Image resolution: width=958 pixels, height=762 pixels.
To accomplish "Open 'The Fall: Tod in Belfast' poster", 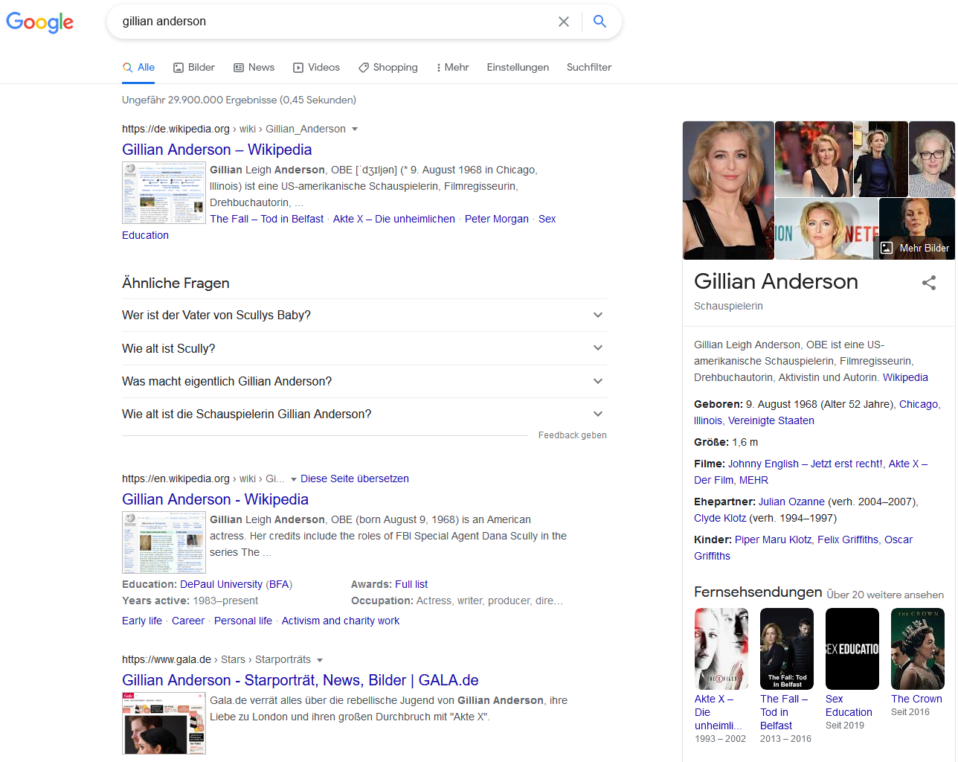I will [x=787, y=649].
